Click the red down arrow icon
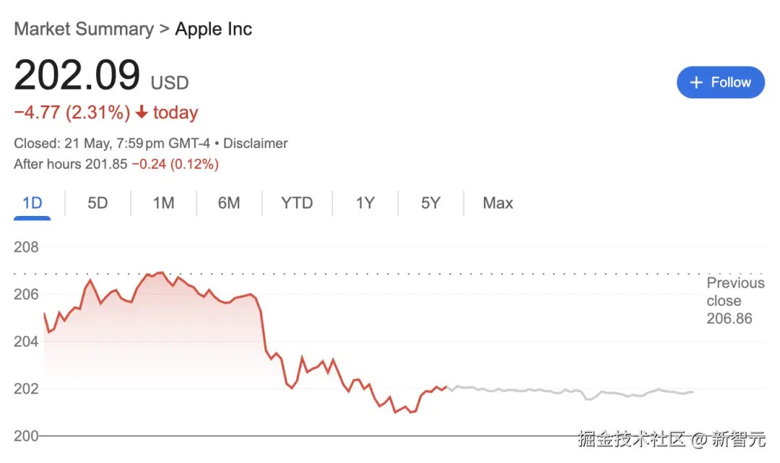Screen dimensions: 780x463 142,113
